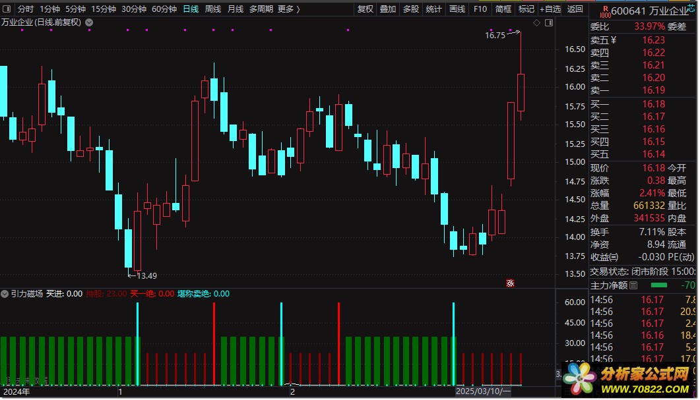
Task: Open the F10 company info
Action: [x=480, y=9]
